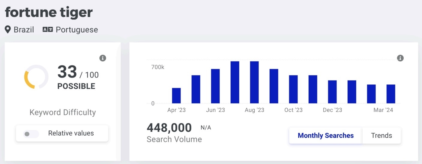
Task: Click the location pin icon beside Brazil
Action: [8, 30]
